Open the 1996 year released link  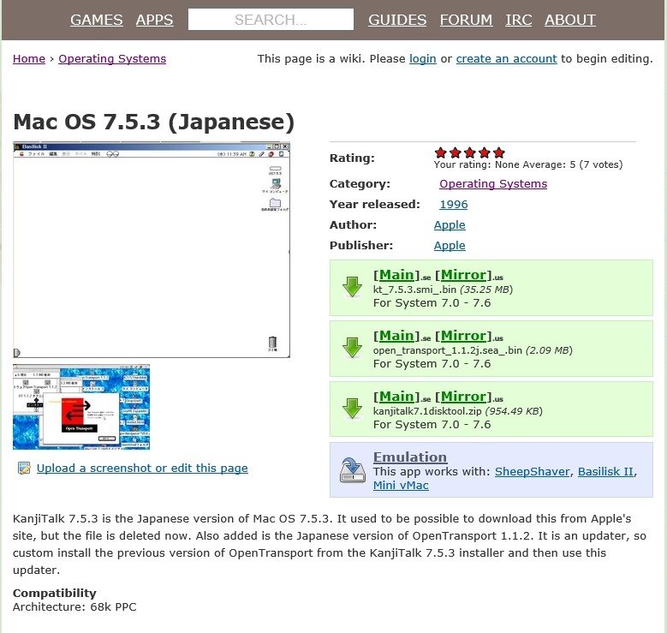(454, 205)
